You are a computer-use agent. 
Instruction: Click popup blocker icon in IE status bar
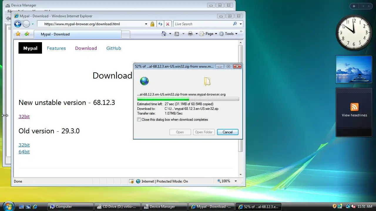tap(131, 181)
